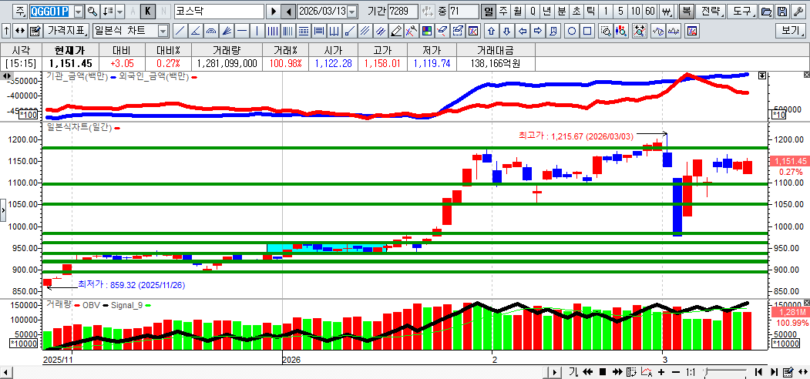Open the 도구 menu
This screenshot has width=810, height=379.
tap(742, 12)
